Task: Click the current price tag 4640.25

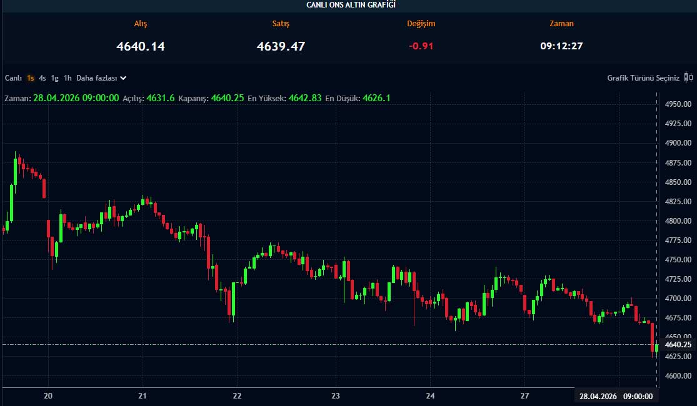Action: click(678, 345)
